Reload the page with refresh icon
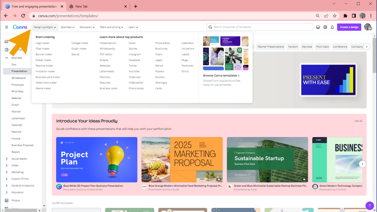 23,16
